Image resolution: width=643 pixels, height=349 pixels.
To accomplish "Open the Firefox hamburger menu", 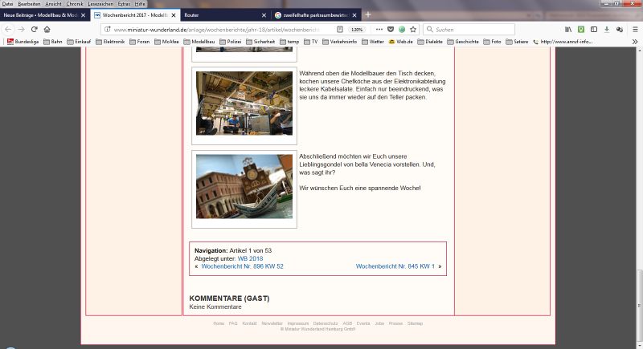I will (633, 29).
